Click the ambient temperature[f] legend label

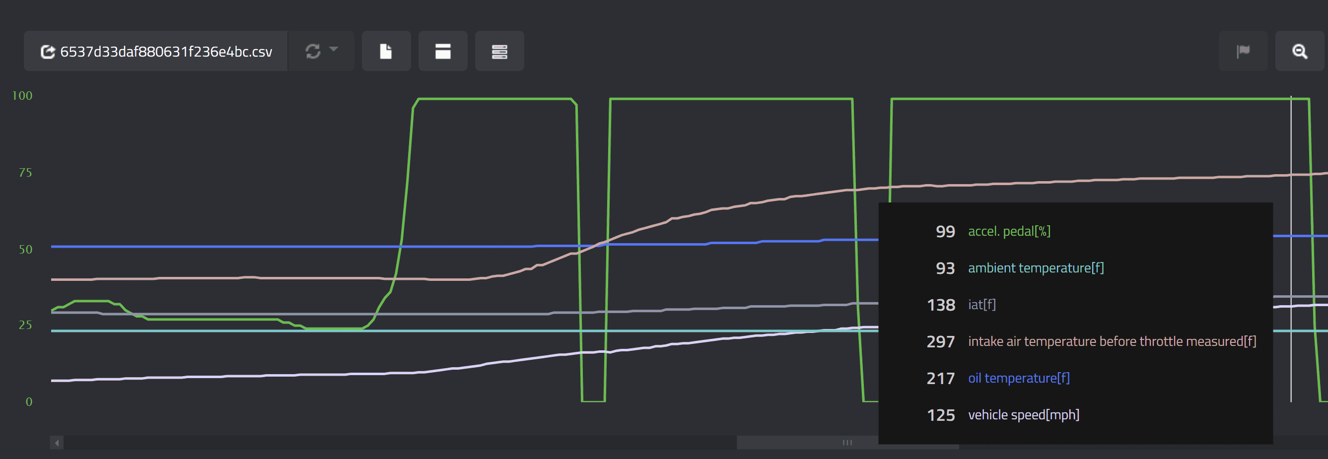pos(1036,268)
